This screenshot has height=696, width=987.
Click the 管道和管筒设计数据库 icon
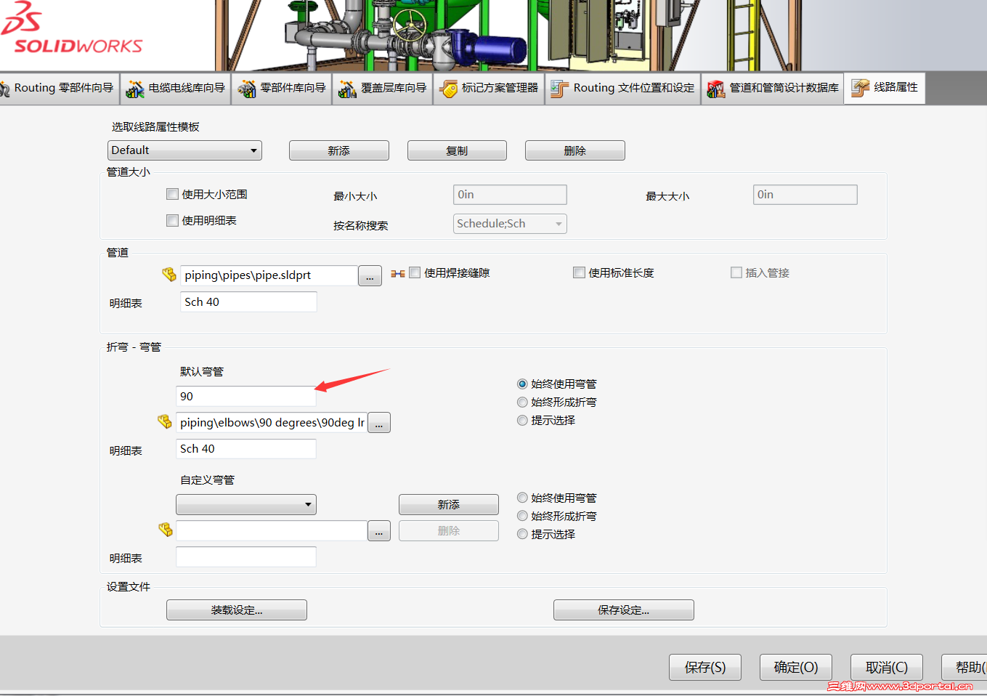pos(716,89)
